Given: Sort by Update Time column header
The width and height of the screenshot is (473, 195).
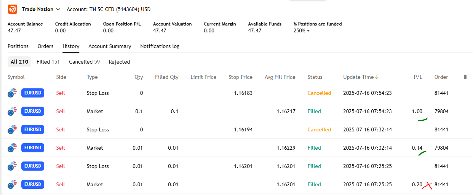Looking at the screenshot, I should point(361,77).
